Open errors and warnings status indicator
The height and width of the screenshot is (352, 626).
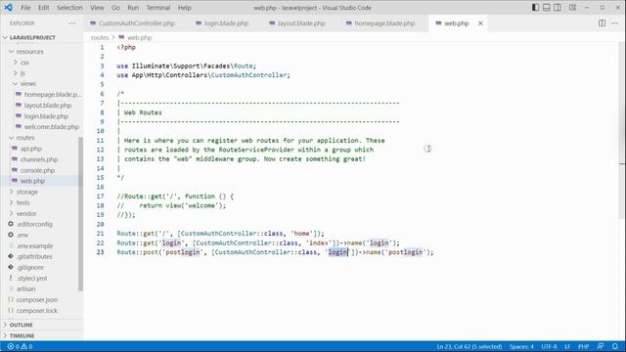click(20, 346)
